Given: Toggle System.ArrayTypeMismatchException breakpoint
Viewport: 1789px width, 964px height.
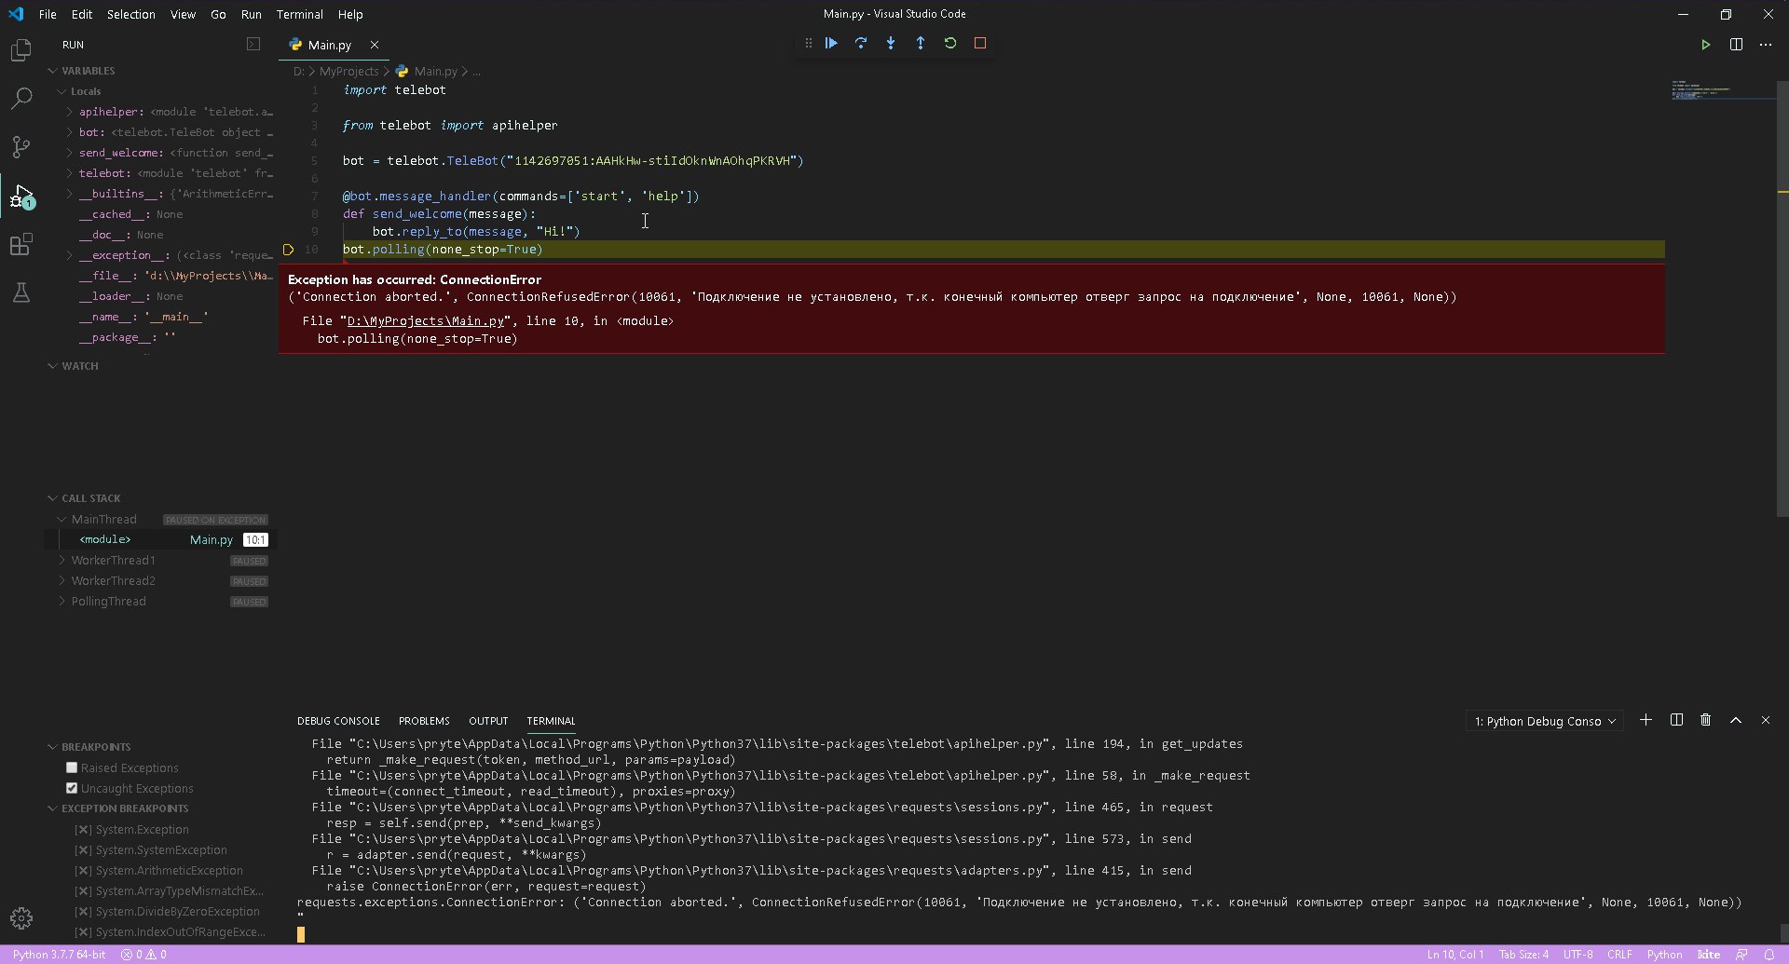Looking at the screenshot, I should coord(83,891).
